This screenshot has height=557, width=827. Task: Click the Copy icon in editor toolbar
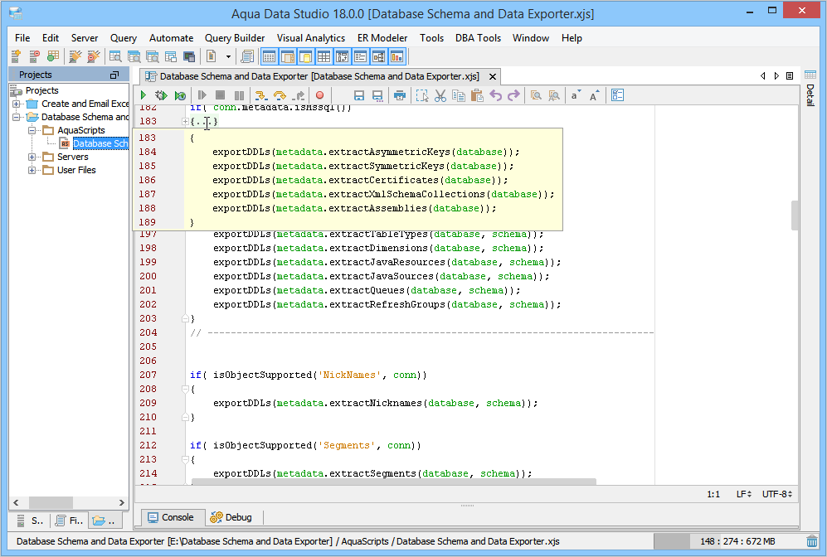[459, 95]
